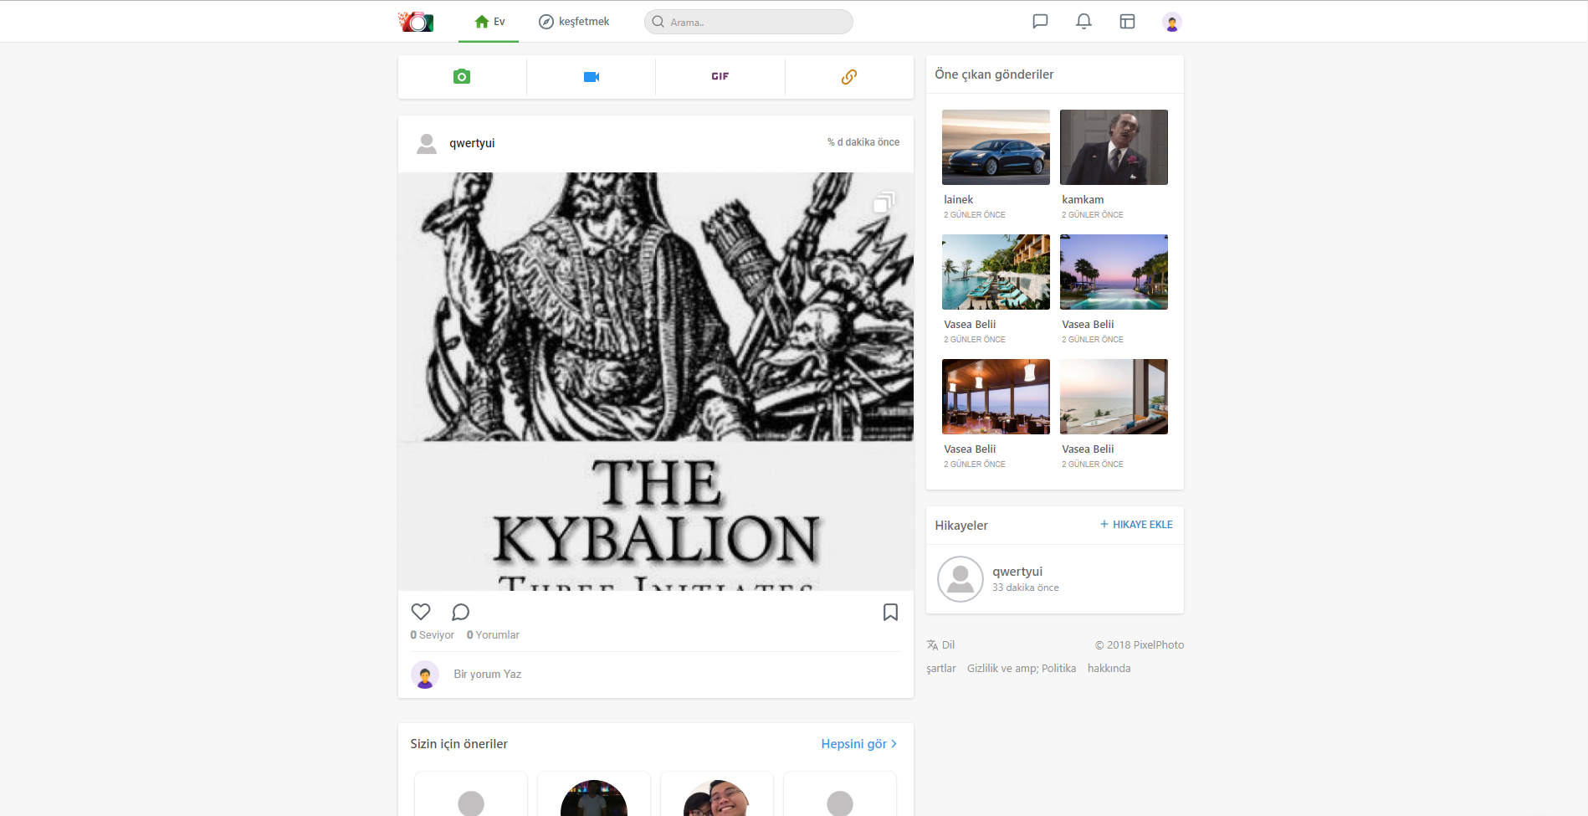Click the Bir yorum Yaz comment field
1588x816 pixels.
tap(675, 675)
